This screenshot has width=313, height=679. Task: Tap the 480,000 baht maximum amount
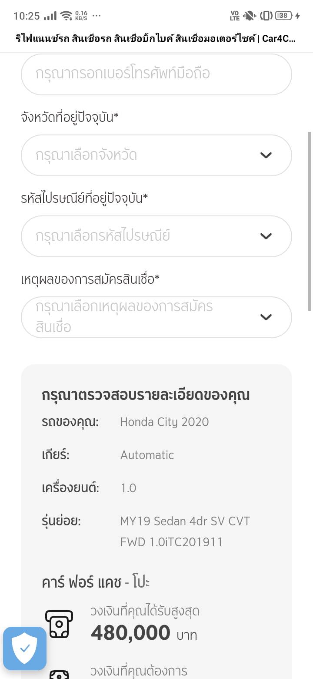click(130, 633)
